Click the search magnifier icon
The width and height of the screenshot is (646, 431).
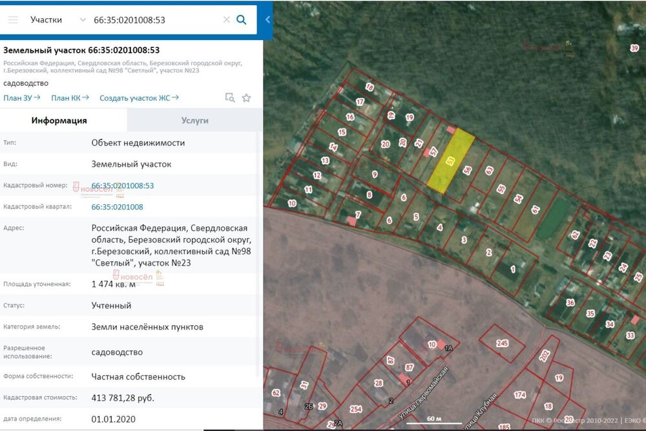point(242,20)
